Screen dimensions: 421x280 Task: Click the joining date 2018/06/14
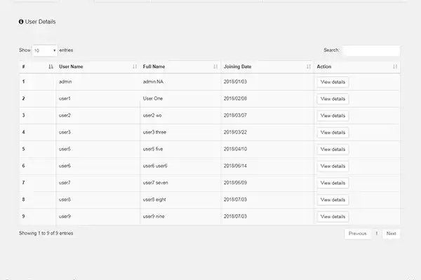[x=235, y=166]
